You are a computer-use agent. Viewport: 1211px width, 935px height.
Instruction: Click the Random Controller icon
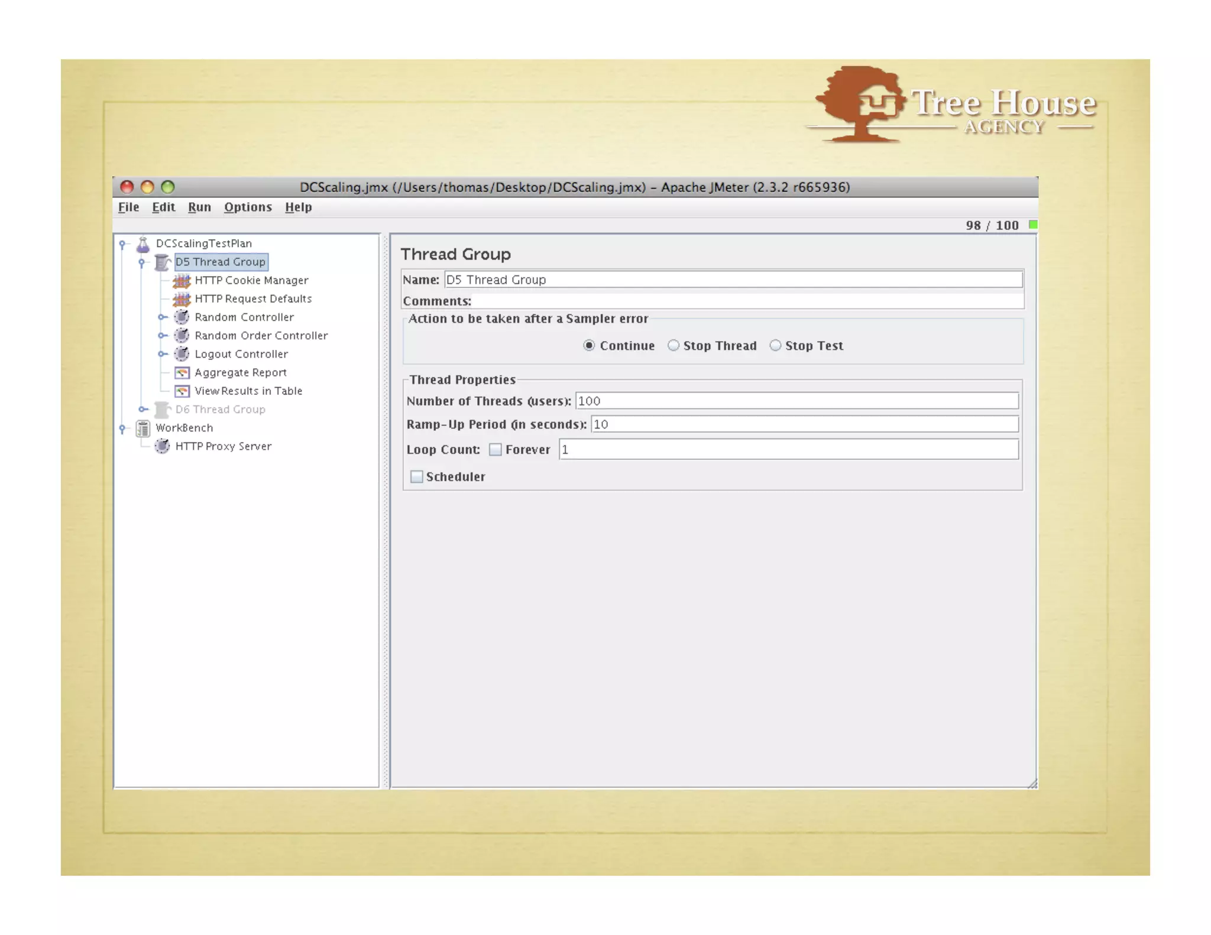pos(182,317)
